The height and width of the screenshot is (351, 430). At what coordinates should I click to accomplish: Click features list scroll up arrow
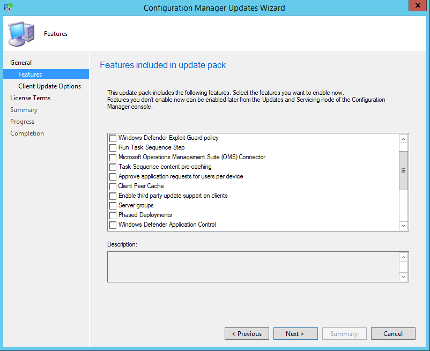(x=403, y=139)
